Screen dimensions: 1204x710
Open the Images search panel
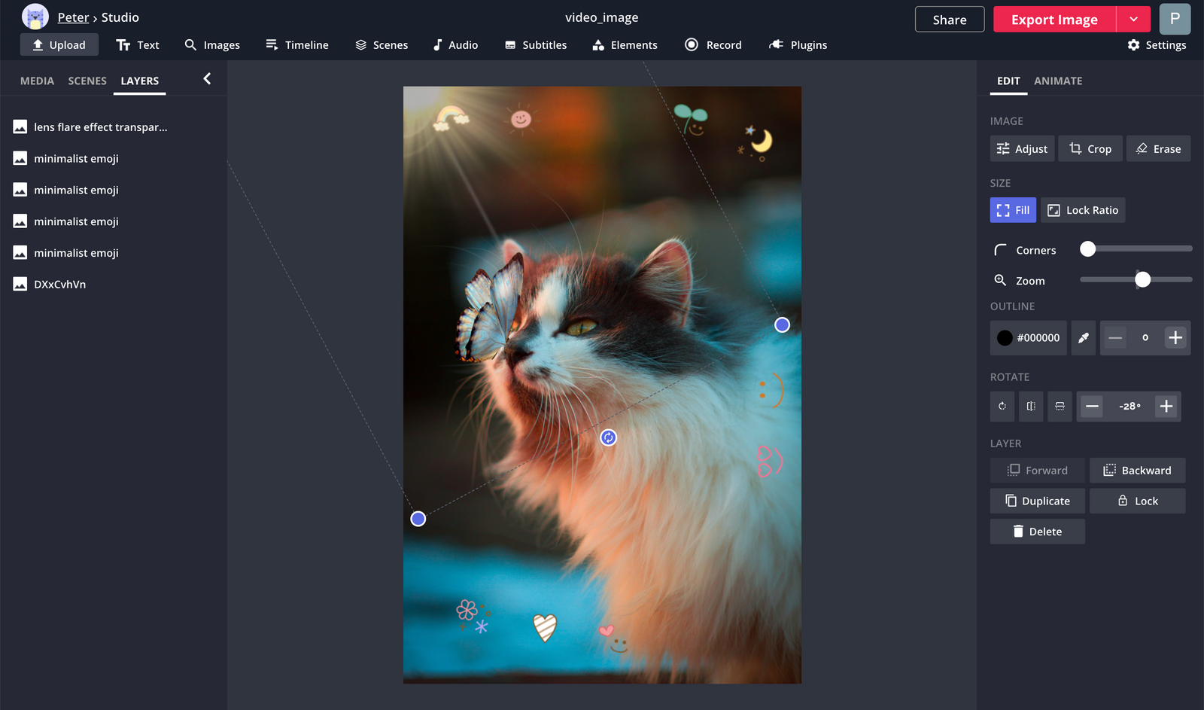point(212,44)
